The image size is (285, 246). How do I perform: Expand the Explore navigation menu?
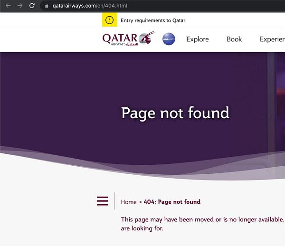tap(198, 39)
